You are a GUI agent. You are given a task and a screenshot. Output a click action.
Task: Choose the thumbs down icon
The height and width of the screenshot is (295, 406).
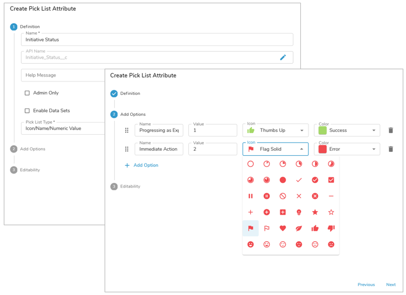pos(331,228)
